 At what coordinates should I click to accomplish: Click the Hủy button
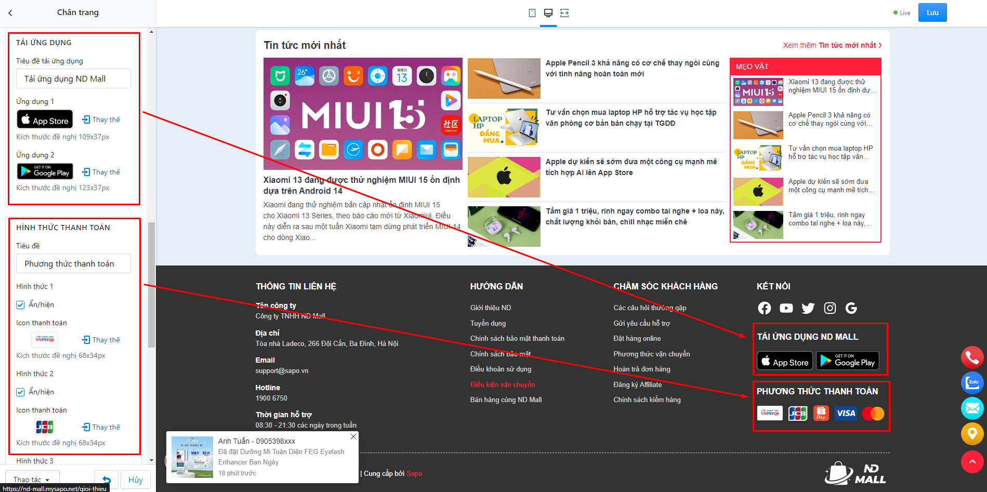tap(136, 480)
